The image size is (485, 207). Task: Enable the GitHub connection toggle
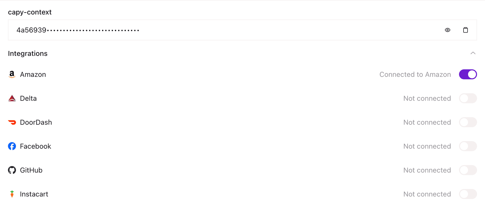[x=468, y=170]
